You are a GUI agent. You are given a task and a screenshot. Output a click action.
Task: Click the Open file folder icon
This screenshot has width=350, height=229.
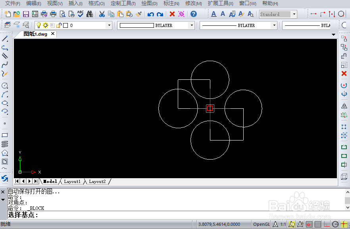tap(17, 14)
